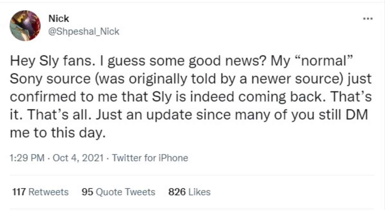
Task: Click the last line "me to this day."
Action: click(x=58, y=133)
